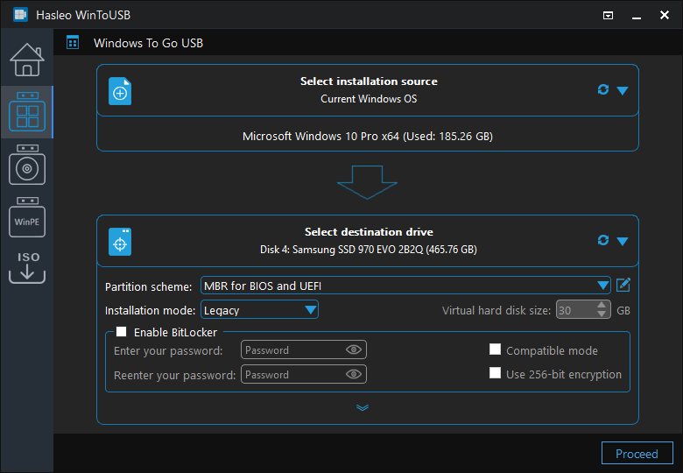This screenshot has width=683, height=473.
Task: Select the Windows To Go USB sidebar icon
Action: click(27, 111)
